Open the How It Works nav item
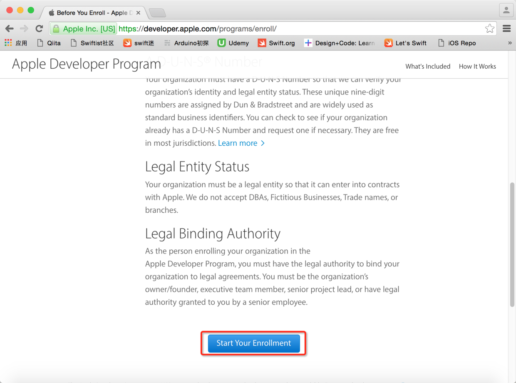516x383 pixels. tap(477, 66)
